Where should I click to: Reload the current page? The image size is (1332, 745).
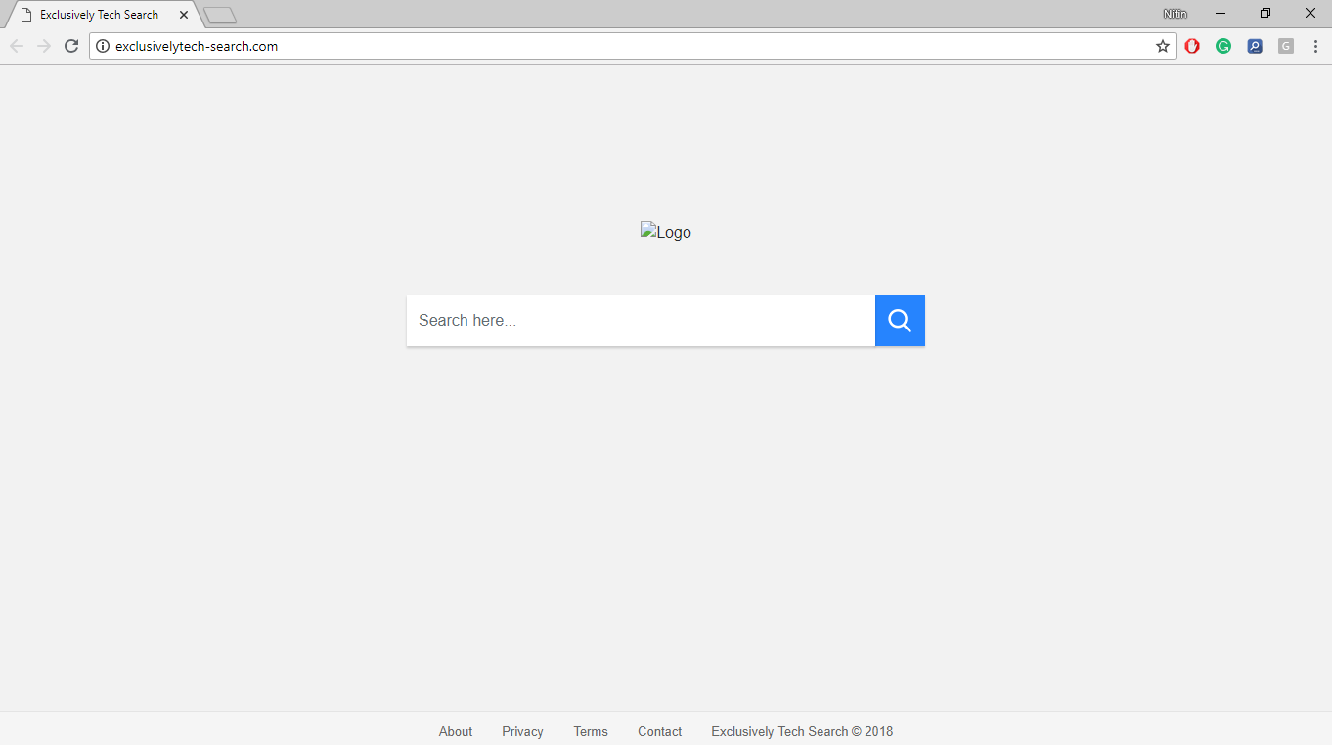tap(70, 45)
